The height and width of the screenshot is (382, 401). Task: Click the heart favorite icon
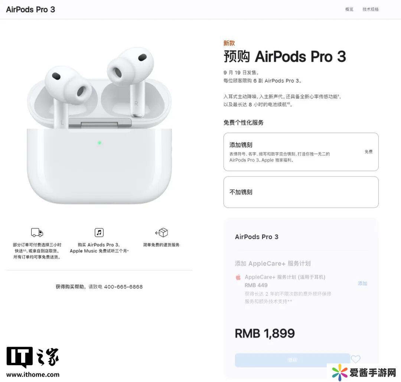[355, 359]
